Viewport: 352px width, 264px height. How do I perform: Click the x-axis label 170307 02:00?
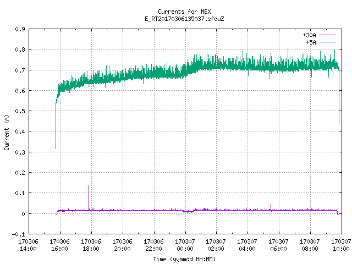point(216,245)
